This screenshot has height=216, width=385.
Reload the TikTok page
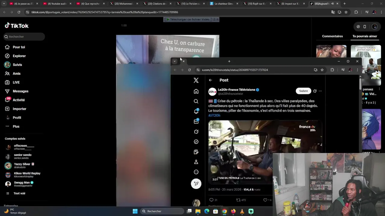coord(19,12)
